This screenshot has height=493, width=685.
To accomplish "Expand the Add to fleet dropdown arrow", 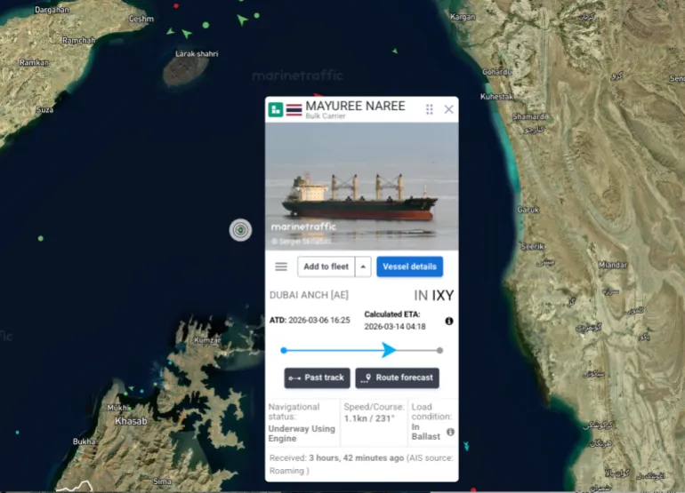I will click(x=363, y=266).
